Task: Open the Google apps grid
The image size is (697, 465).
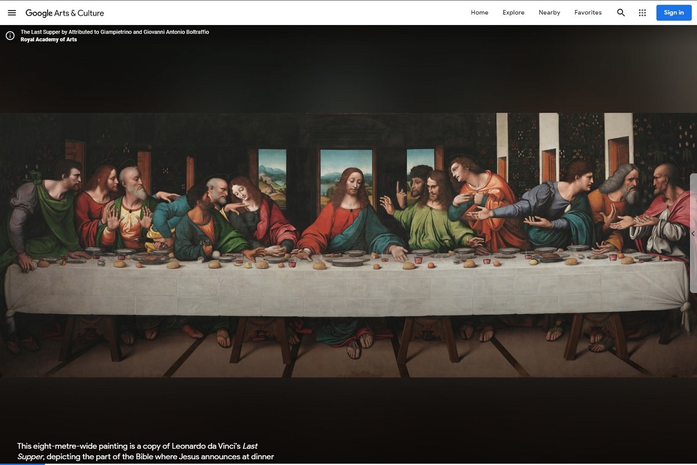Action: tap(642, 13)
